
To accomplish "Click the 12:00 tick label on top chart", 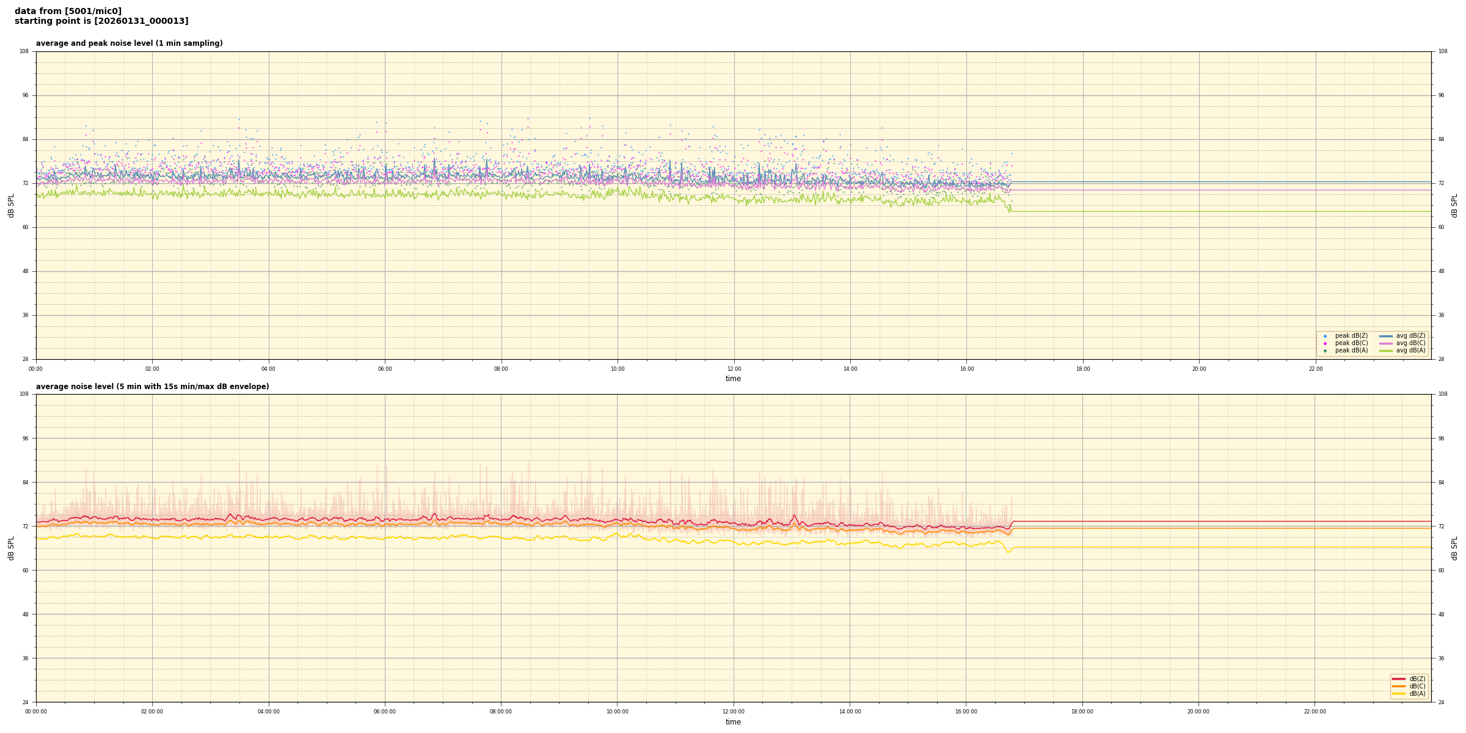I will point(734,369).
